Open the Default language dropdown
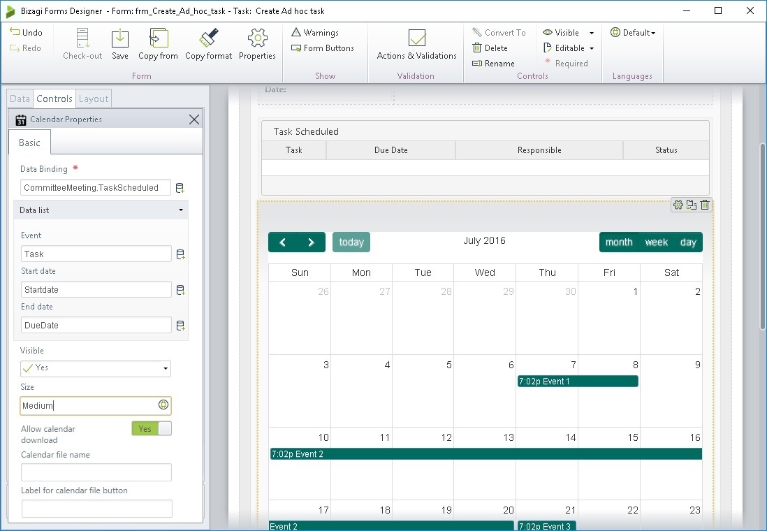 coord(632,32)
